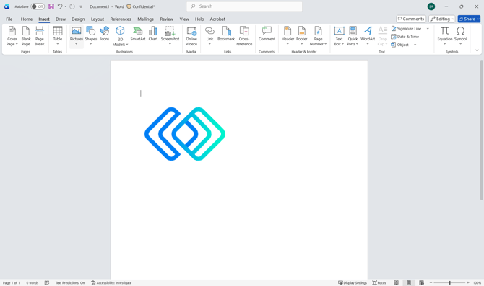484x286 pixels.
Task: Insert a Cover Page
Action: pyautogui.click(x=12, y=36)
